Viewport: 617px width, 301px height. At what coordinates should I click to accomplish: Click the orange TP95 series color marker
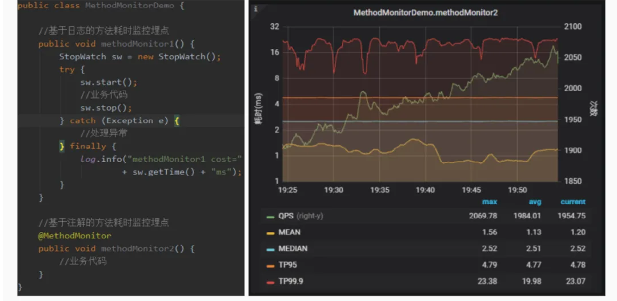(x=270, y=265)
